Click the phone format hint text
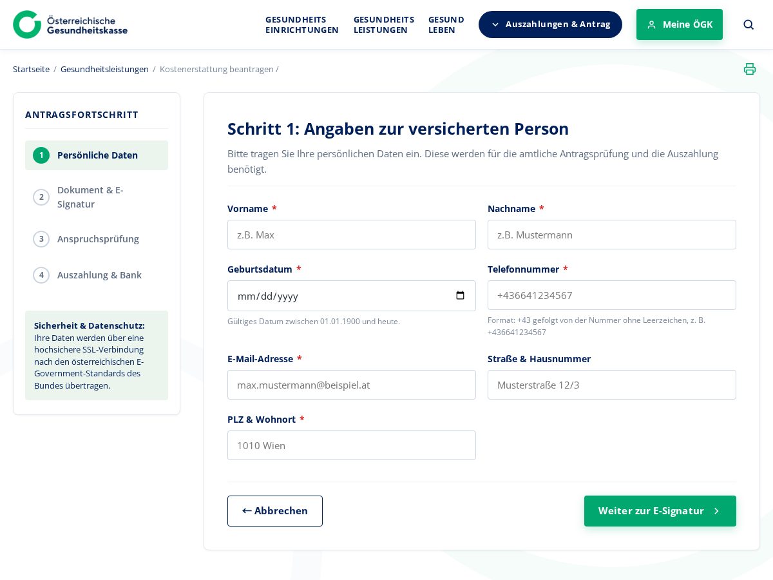773x580 pixels. click(x=596, y=326)
